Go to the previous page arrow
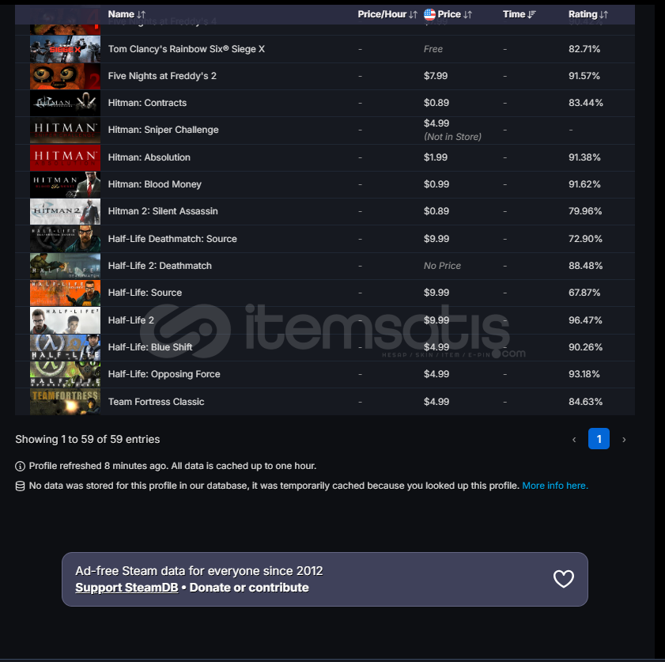 [574, 439]
